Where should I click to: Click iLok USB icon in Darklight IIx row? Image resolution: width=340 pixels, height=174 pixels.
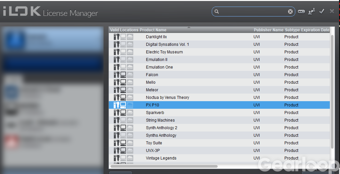(117, 37)
